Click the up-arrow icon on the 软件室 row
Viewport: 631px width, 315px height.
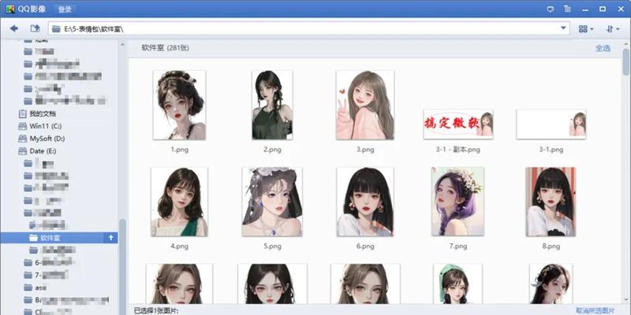tap(111, 238)
